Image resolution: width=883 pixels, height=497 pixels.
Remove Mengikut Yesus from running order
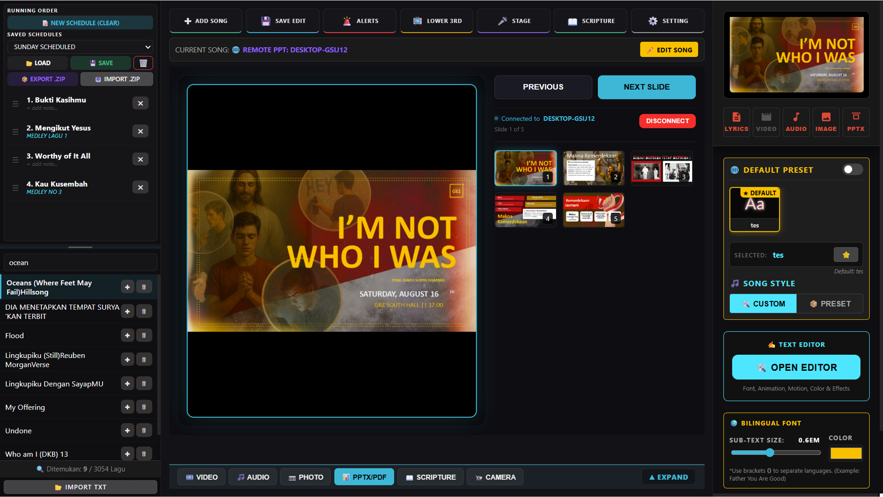point(140,132)
